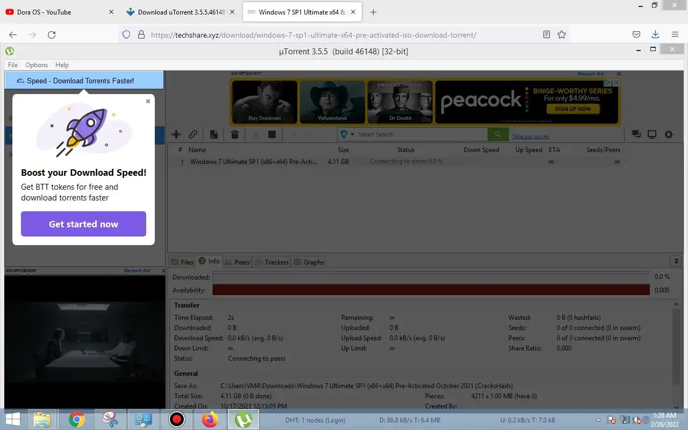Go back in Firefox browser
Viewport: 688px width, 430px height.
[x=13, y=34]
